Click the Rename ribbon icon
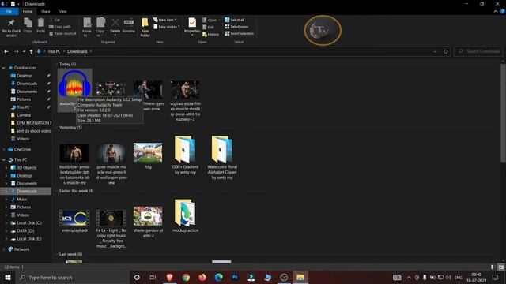The width and height of the screenshot is (506, 284). coord(129,25)
